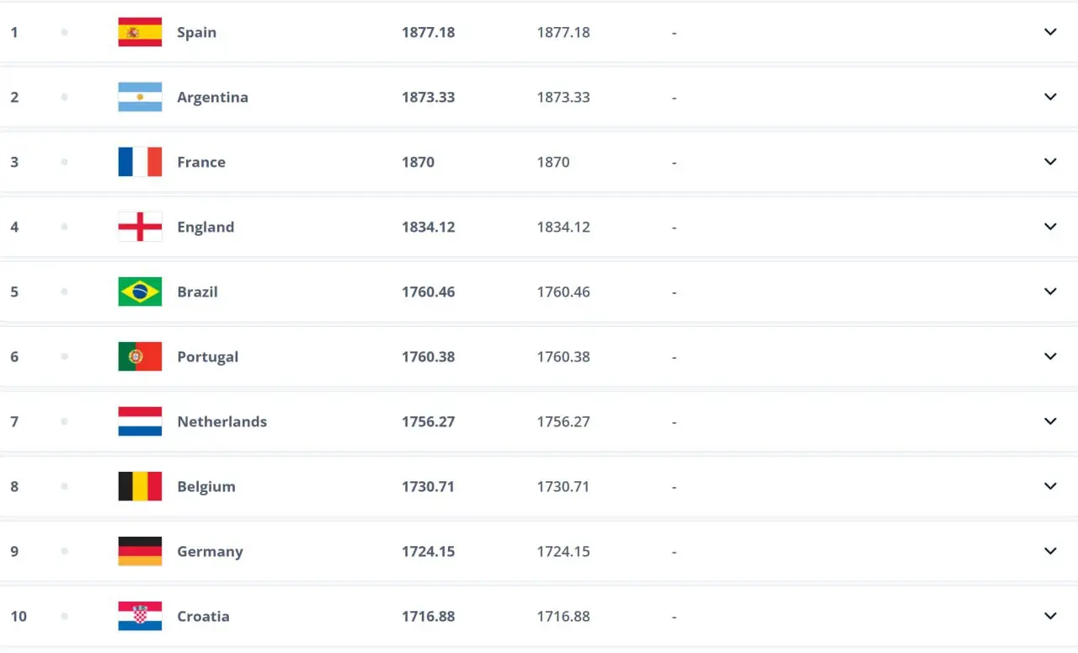The height and width of the screenshot is (653, 1078).
Task: Expand the Argentina row chevron
Action: tap(1050, 97)
